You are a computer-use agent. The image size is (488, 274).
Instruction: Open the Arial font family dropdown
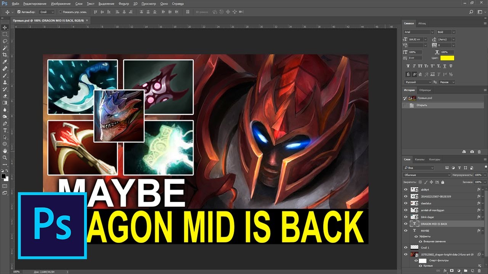[x=432, y=32]
